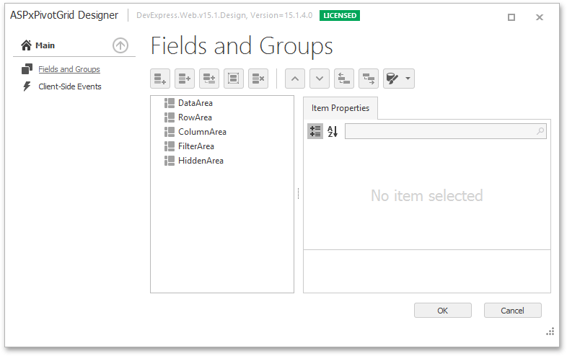This screenshot has height=356, width=567.
Task: Switch to the Item Properties tab
Action: coord(340,108)
